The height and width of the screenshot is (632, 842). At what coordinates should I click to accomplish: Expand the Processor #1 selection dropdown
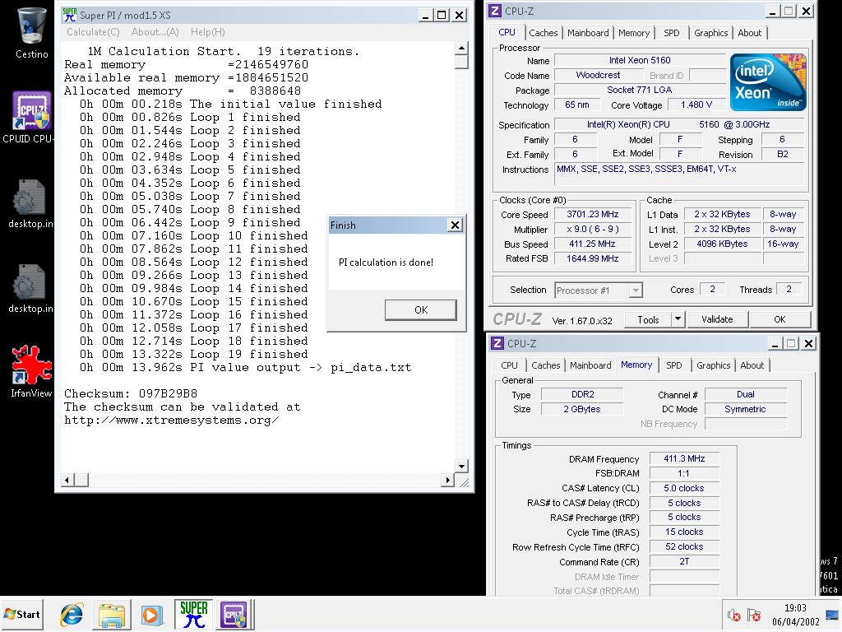(x=636, y=290)
